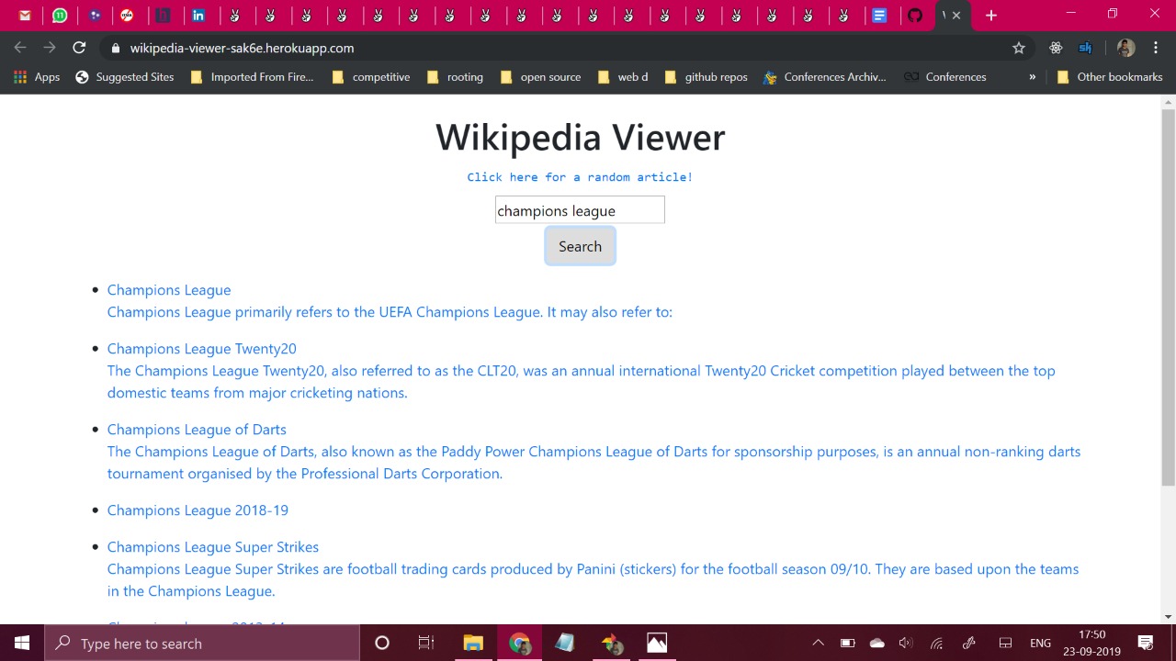Image resolution: width=1176 pixels, height=661 pixels.
Task: Click the UEFA Champions League description text
Action: (390, 312)
